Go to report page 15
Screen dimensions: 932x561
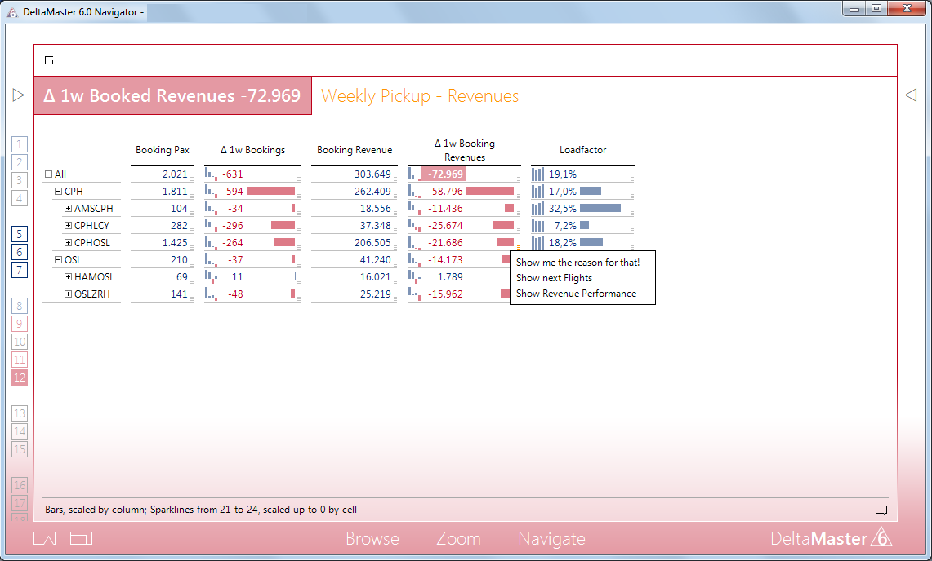click(20, 449)
